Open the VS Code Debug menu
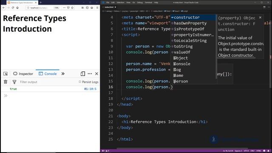272x153 pixels. (x=140, y=3)
